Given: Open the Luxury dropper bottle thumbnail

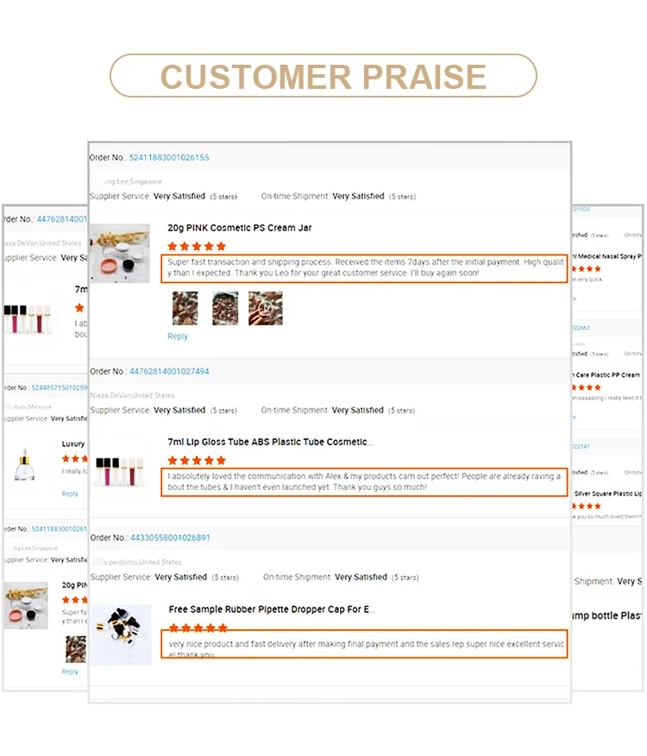Looking at the screenshot, I should click(x=25, y=465).
